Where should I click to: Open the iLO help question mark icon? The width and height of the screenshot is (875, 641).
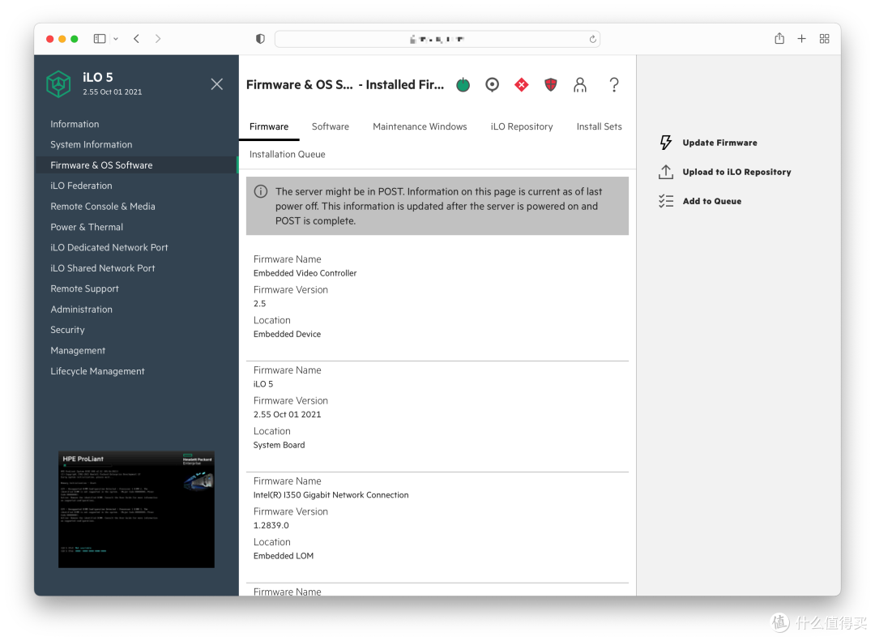pos(613,84)
